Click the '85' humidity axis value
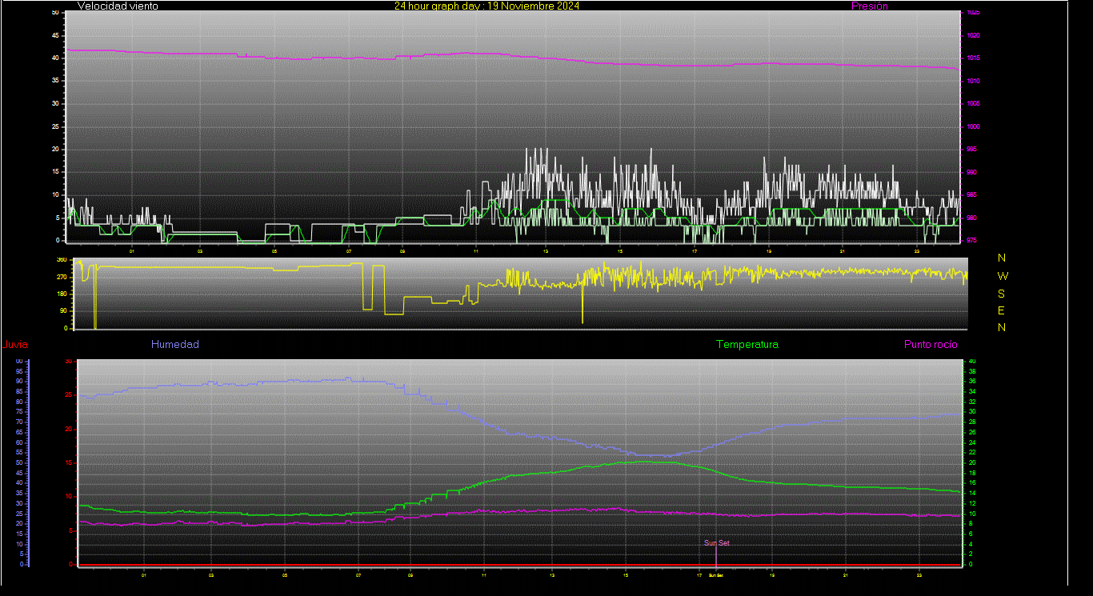 click(x=19, y=391)
